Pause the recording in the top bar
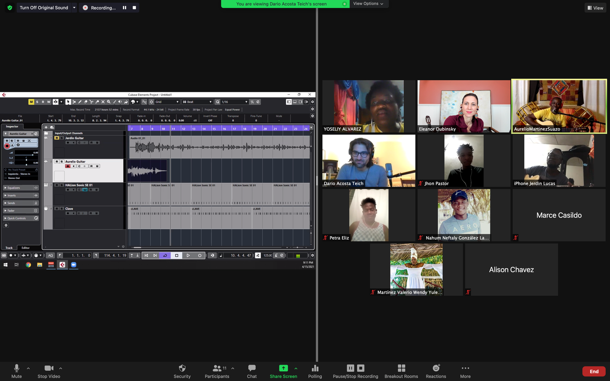 point(124,8)
